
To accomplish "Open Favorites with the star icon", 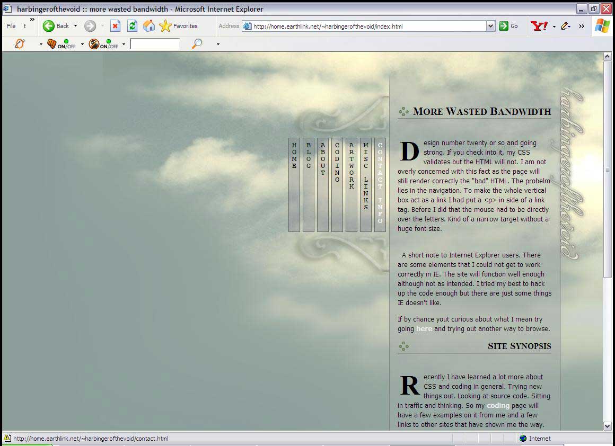I will [x=165, y=26].
